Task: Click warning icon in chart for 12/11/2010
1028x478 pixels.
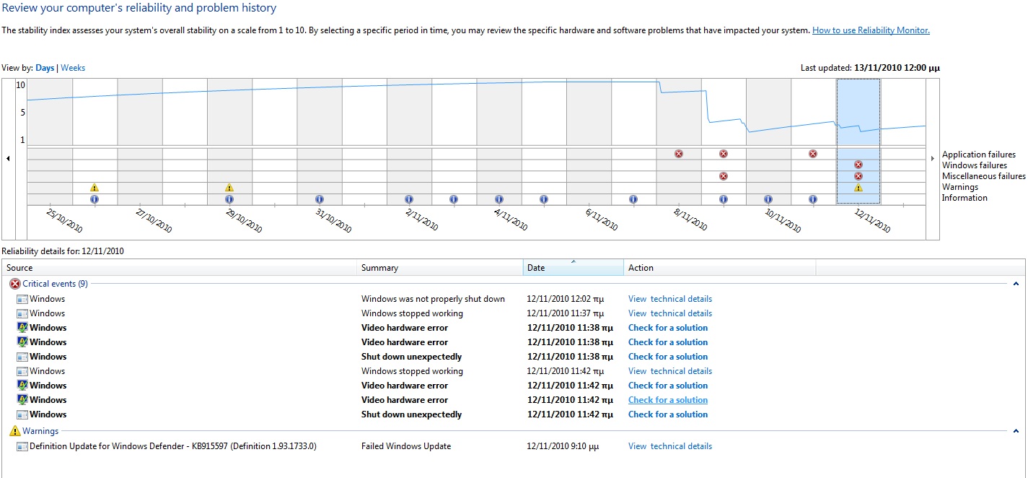Action: tap(858, 188)
